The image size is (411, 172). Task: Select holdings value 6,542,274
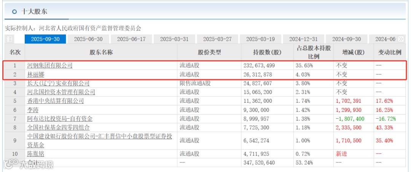pyautogui.click(x=257, y=140)
